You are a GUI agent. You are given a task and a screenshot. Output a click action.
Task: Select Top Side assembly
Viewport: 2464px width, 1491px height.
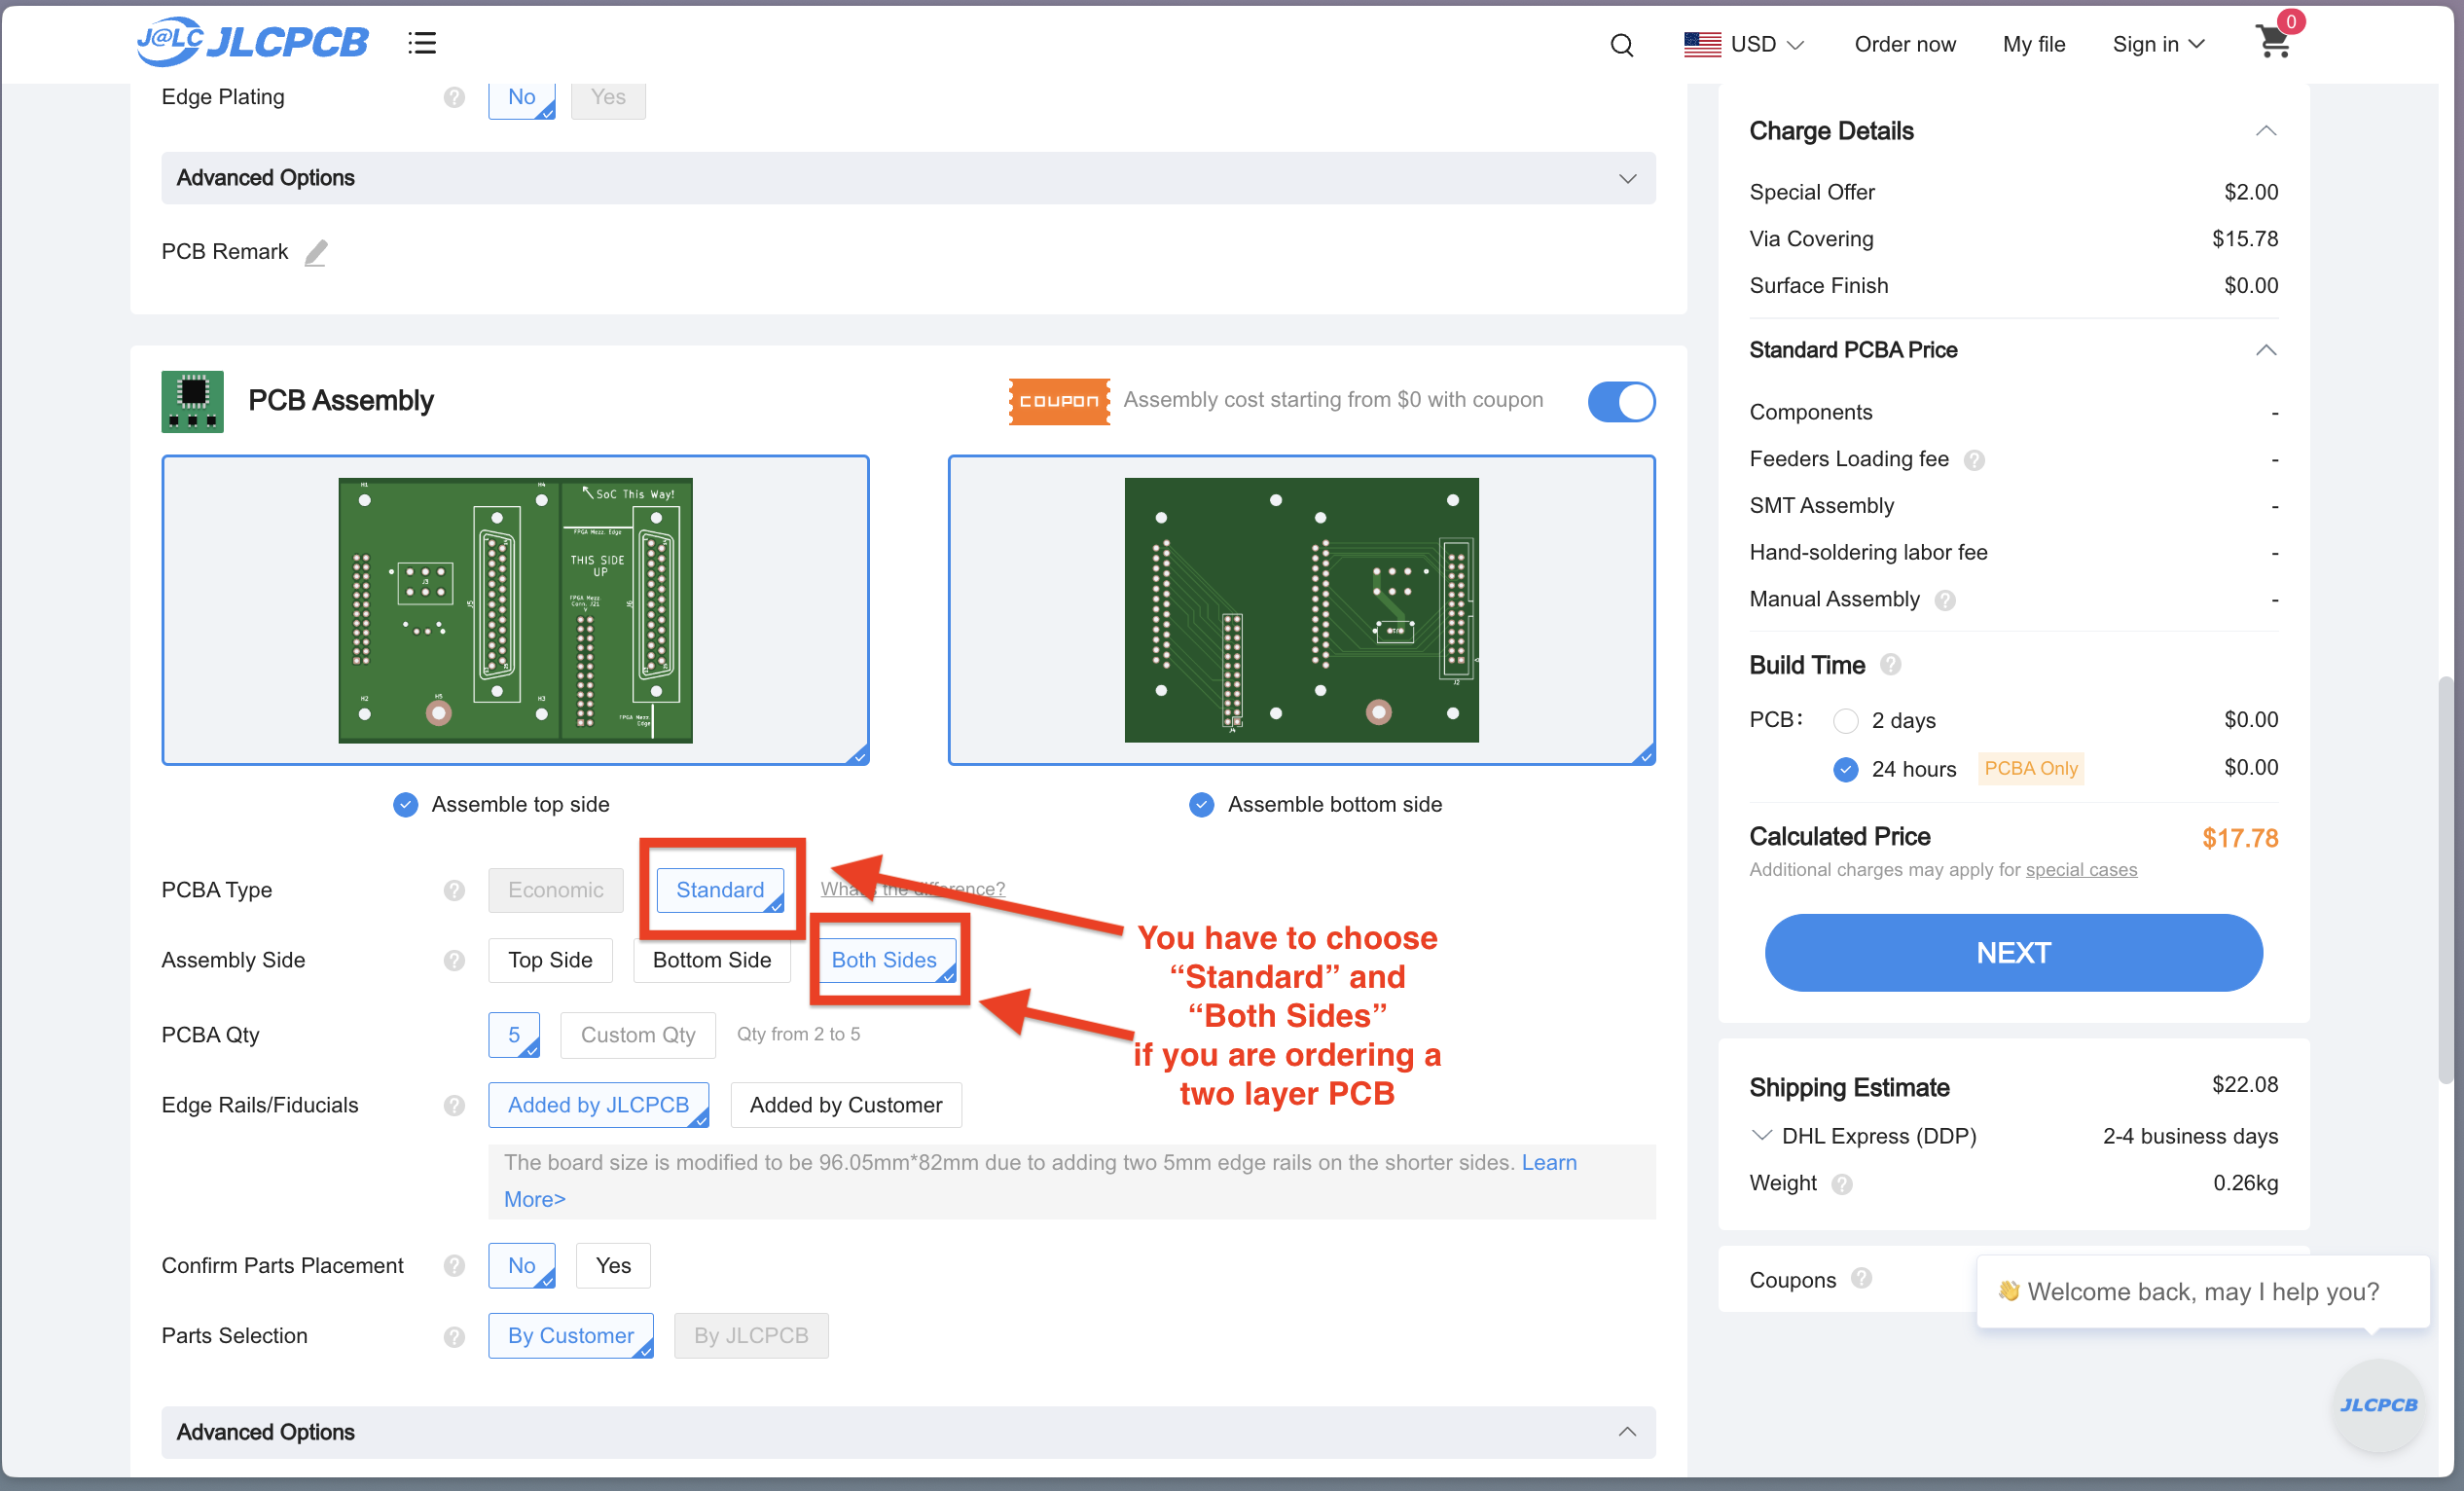tap(549, 960)
